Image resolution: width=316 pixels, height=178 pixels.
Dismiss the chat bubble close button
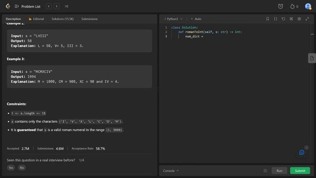click(x=306, y=147)
